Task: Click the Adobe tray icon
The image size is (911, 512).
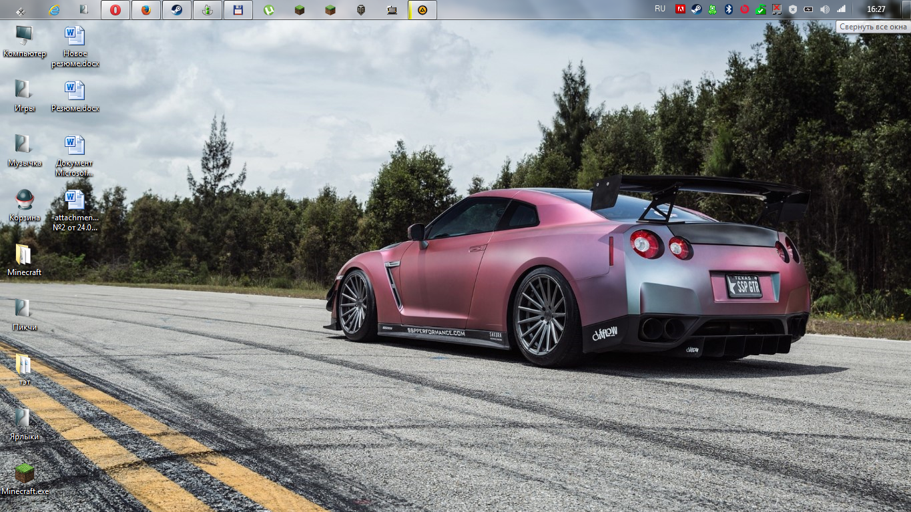Action: 680,9
